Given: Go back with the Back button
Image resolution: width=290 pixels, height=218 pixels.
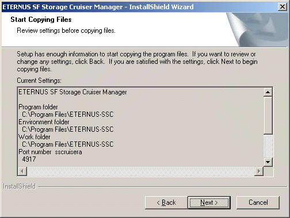Looking at the screenshot, I should (166, 202).
